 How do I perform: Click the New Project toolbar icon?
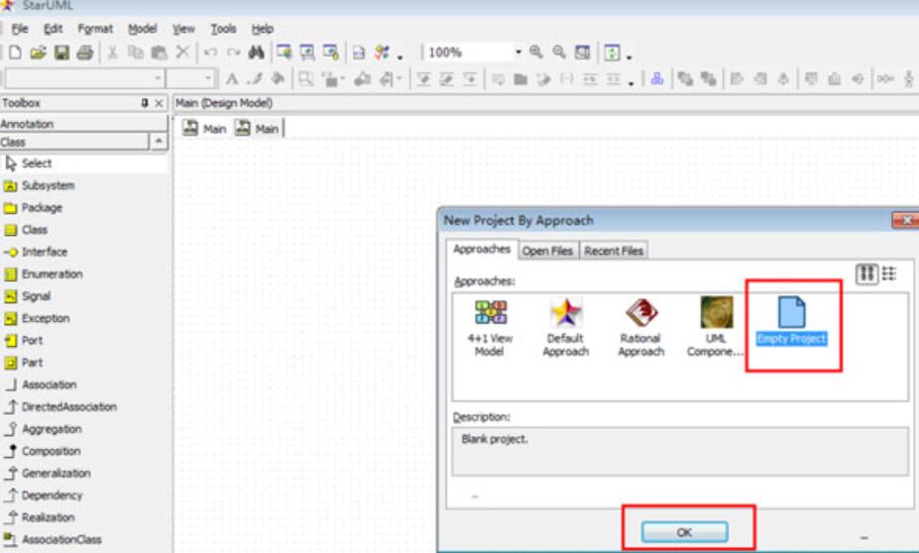(15, 53)
